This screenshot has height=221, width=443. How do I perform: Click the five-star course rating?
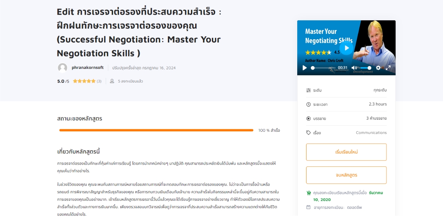[84, 81]
